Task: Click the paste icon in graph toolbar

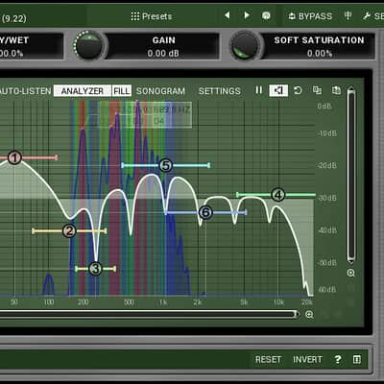Action: tap(336, 90)
